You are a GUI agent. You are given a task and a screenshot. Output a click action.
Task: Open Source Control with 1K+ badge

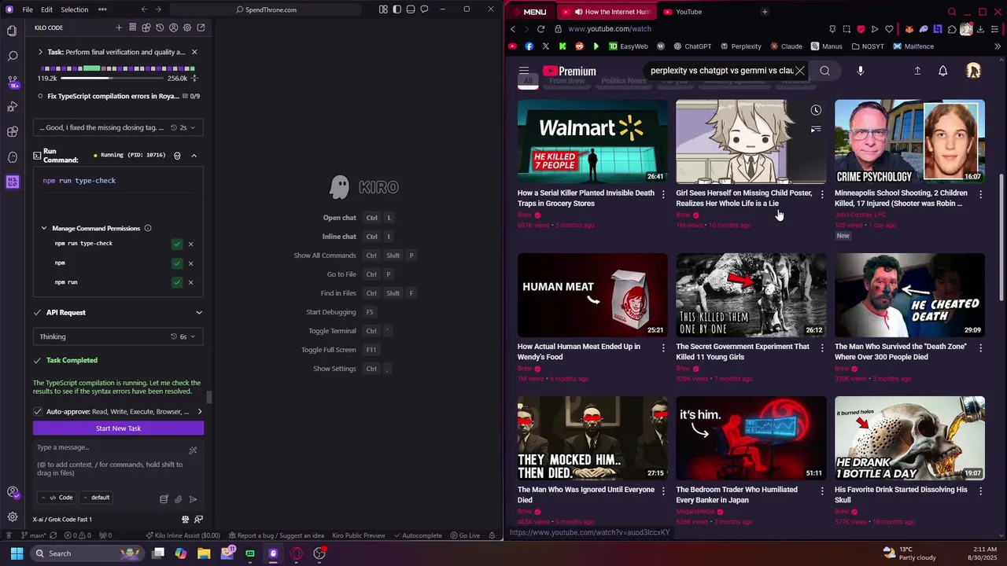12,82
